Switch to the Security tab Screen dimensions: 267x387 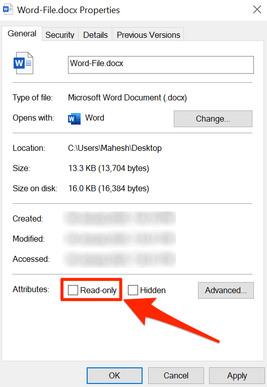(x=60, y=35)
